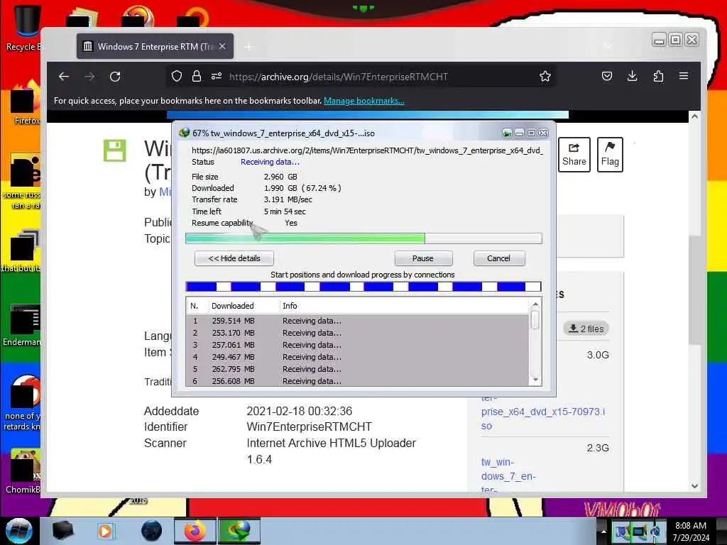Open the tw_windows_7_en file link
727x545 pixels.
pos(508,476)
